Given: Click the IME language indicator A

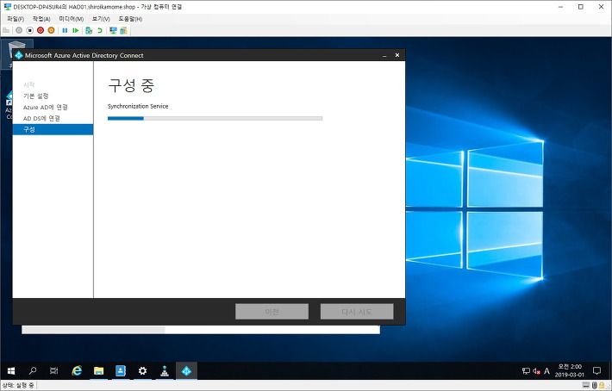Looking at the screenshot, I should 546,371.
